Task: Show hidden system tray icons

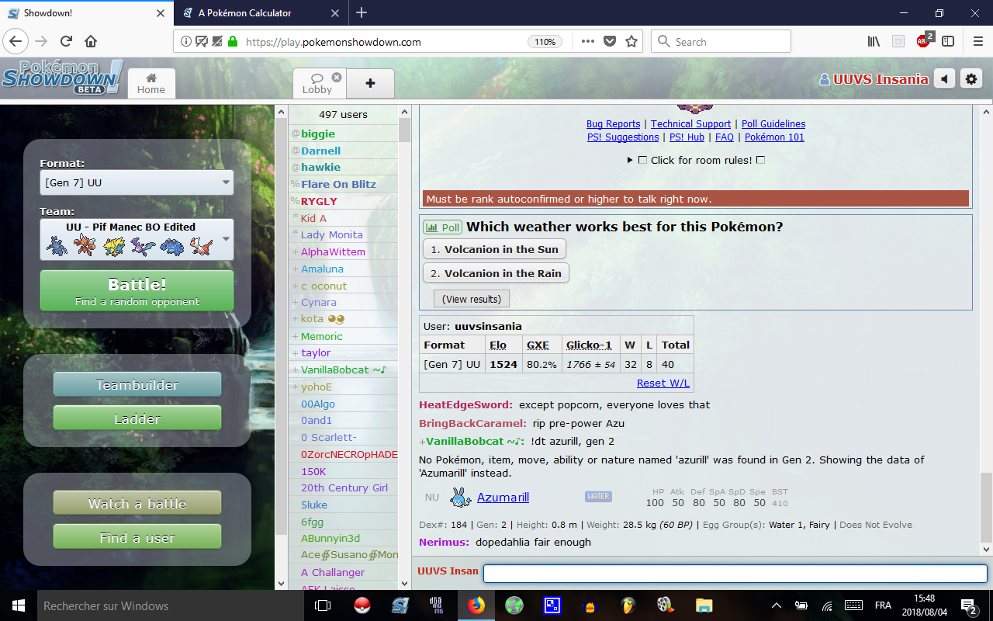Action: pos(777,605)
